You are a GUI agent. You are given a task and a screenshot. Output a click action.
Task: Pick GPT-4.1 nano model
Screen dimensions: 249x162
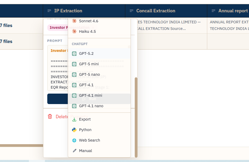pyautogui.click(x=99, y=106)
